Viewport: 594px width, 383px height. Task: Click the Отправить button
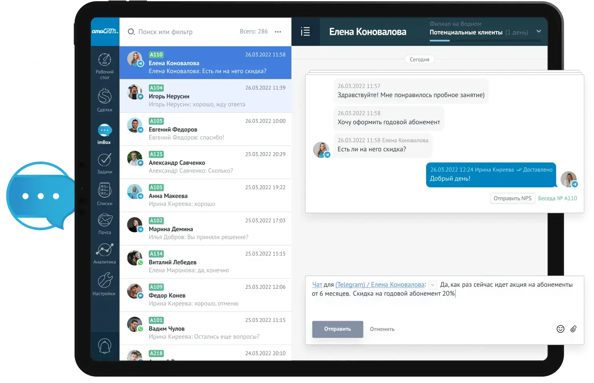pos(337,329)
